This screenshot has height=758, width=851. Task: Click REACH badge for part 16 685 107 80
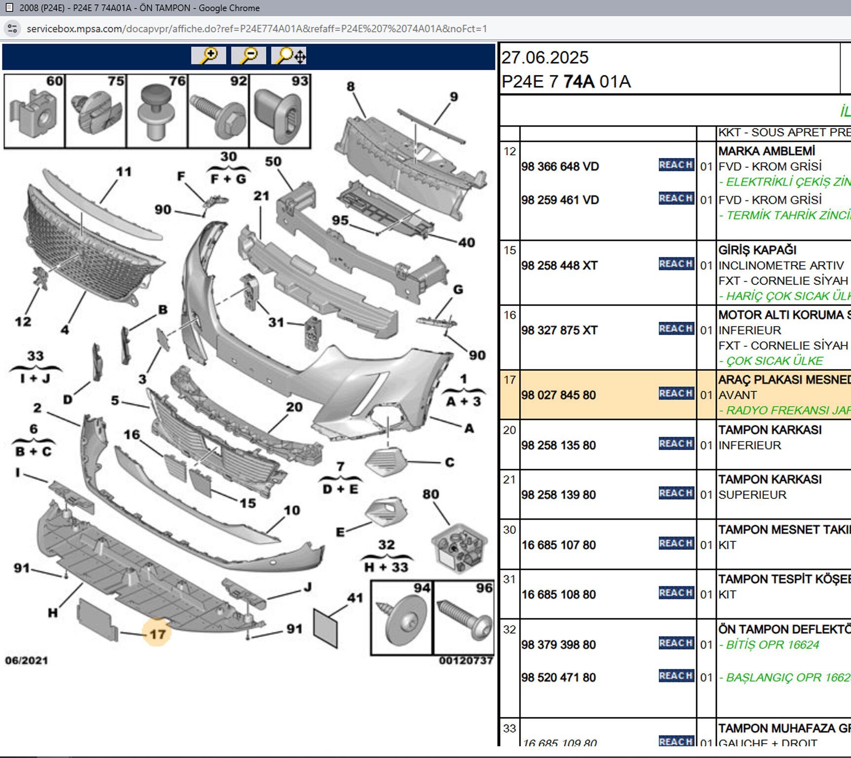pos(676,543)
